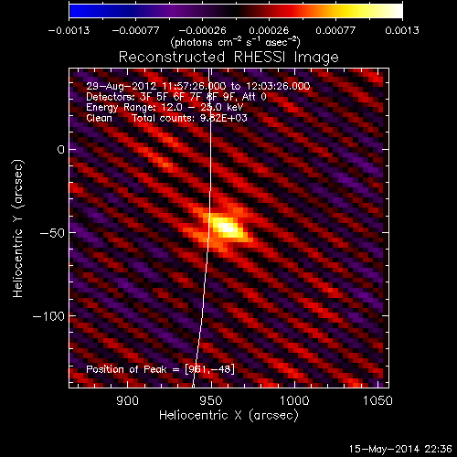The width and height of the screenshot is (457, 457).
Task: Click the Y-axis tick label -50
Action: tap(52, 233)
